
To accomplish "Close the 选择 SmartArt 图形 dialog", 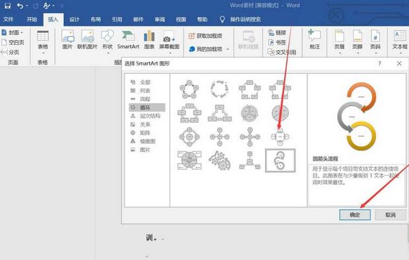I will (399, 63).
